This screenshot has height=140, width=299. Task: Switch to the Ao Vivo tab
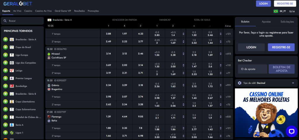17,11
